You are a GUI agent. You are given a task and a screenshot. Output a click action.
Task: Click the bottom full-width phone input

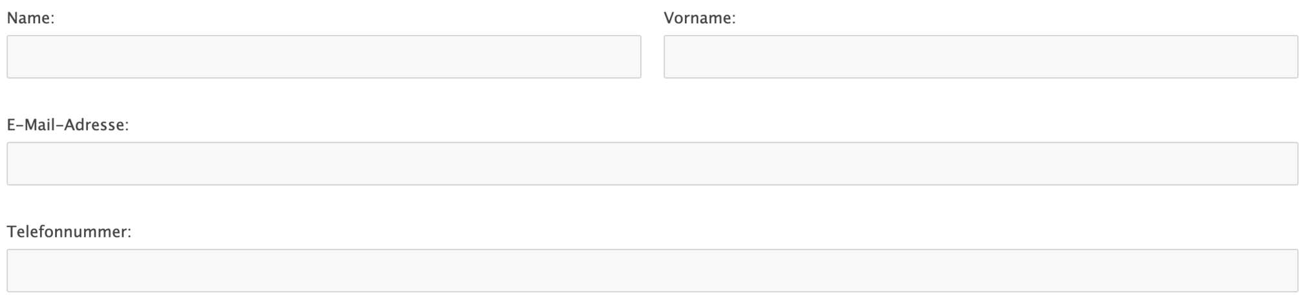click(652, 270)
